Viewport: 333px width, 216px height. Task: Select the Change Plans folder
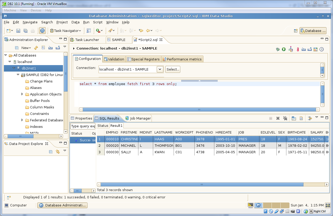pyautogui.click(x=39, y=81)
